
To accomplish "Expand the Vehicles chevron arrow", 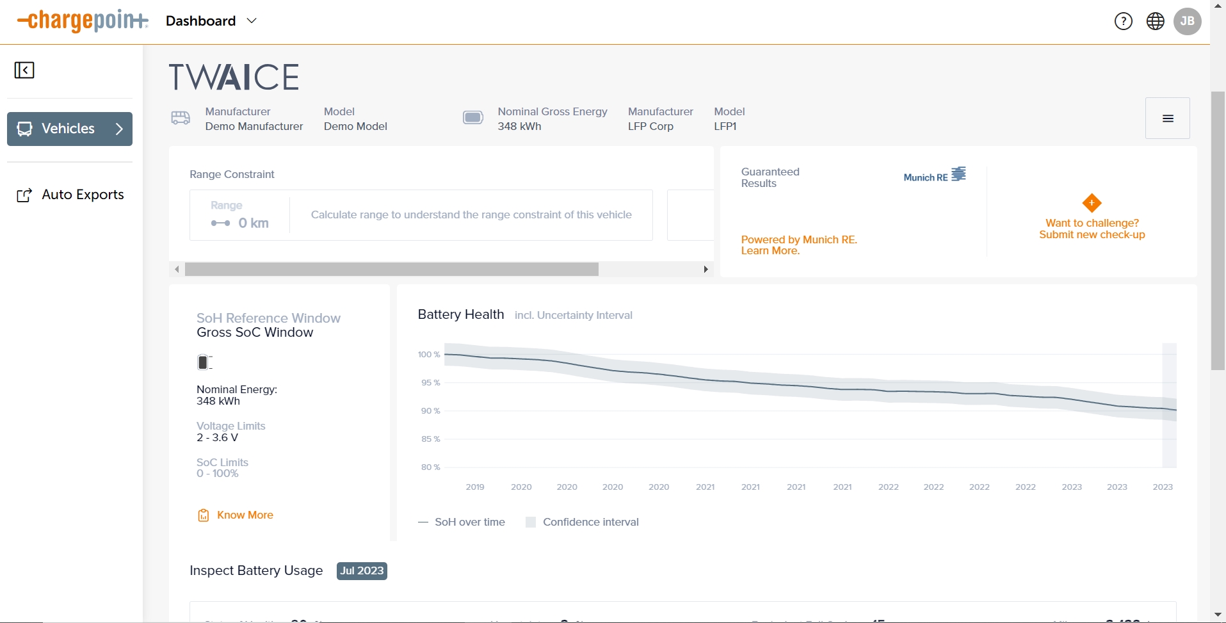I will pyautogui.click(x=119, y=129).
